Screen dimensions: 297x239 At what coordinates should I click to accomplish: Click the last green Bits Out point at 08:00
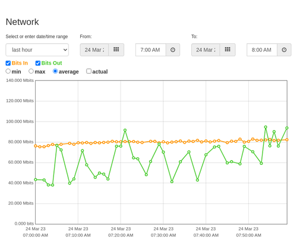click(287, 128)
